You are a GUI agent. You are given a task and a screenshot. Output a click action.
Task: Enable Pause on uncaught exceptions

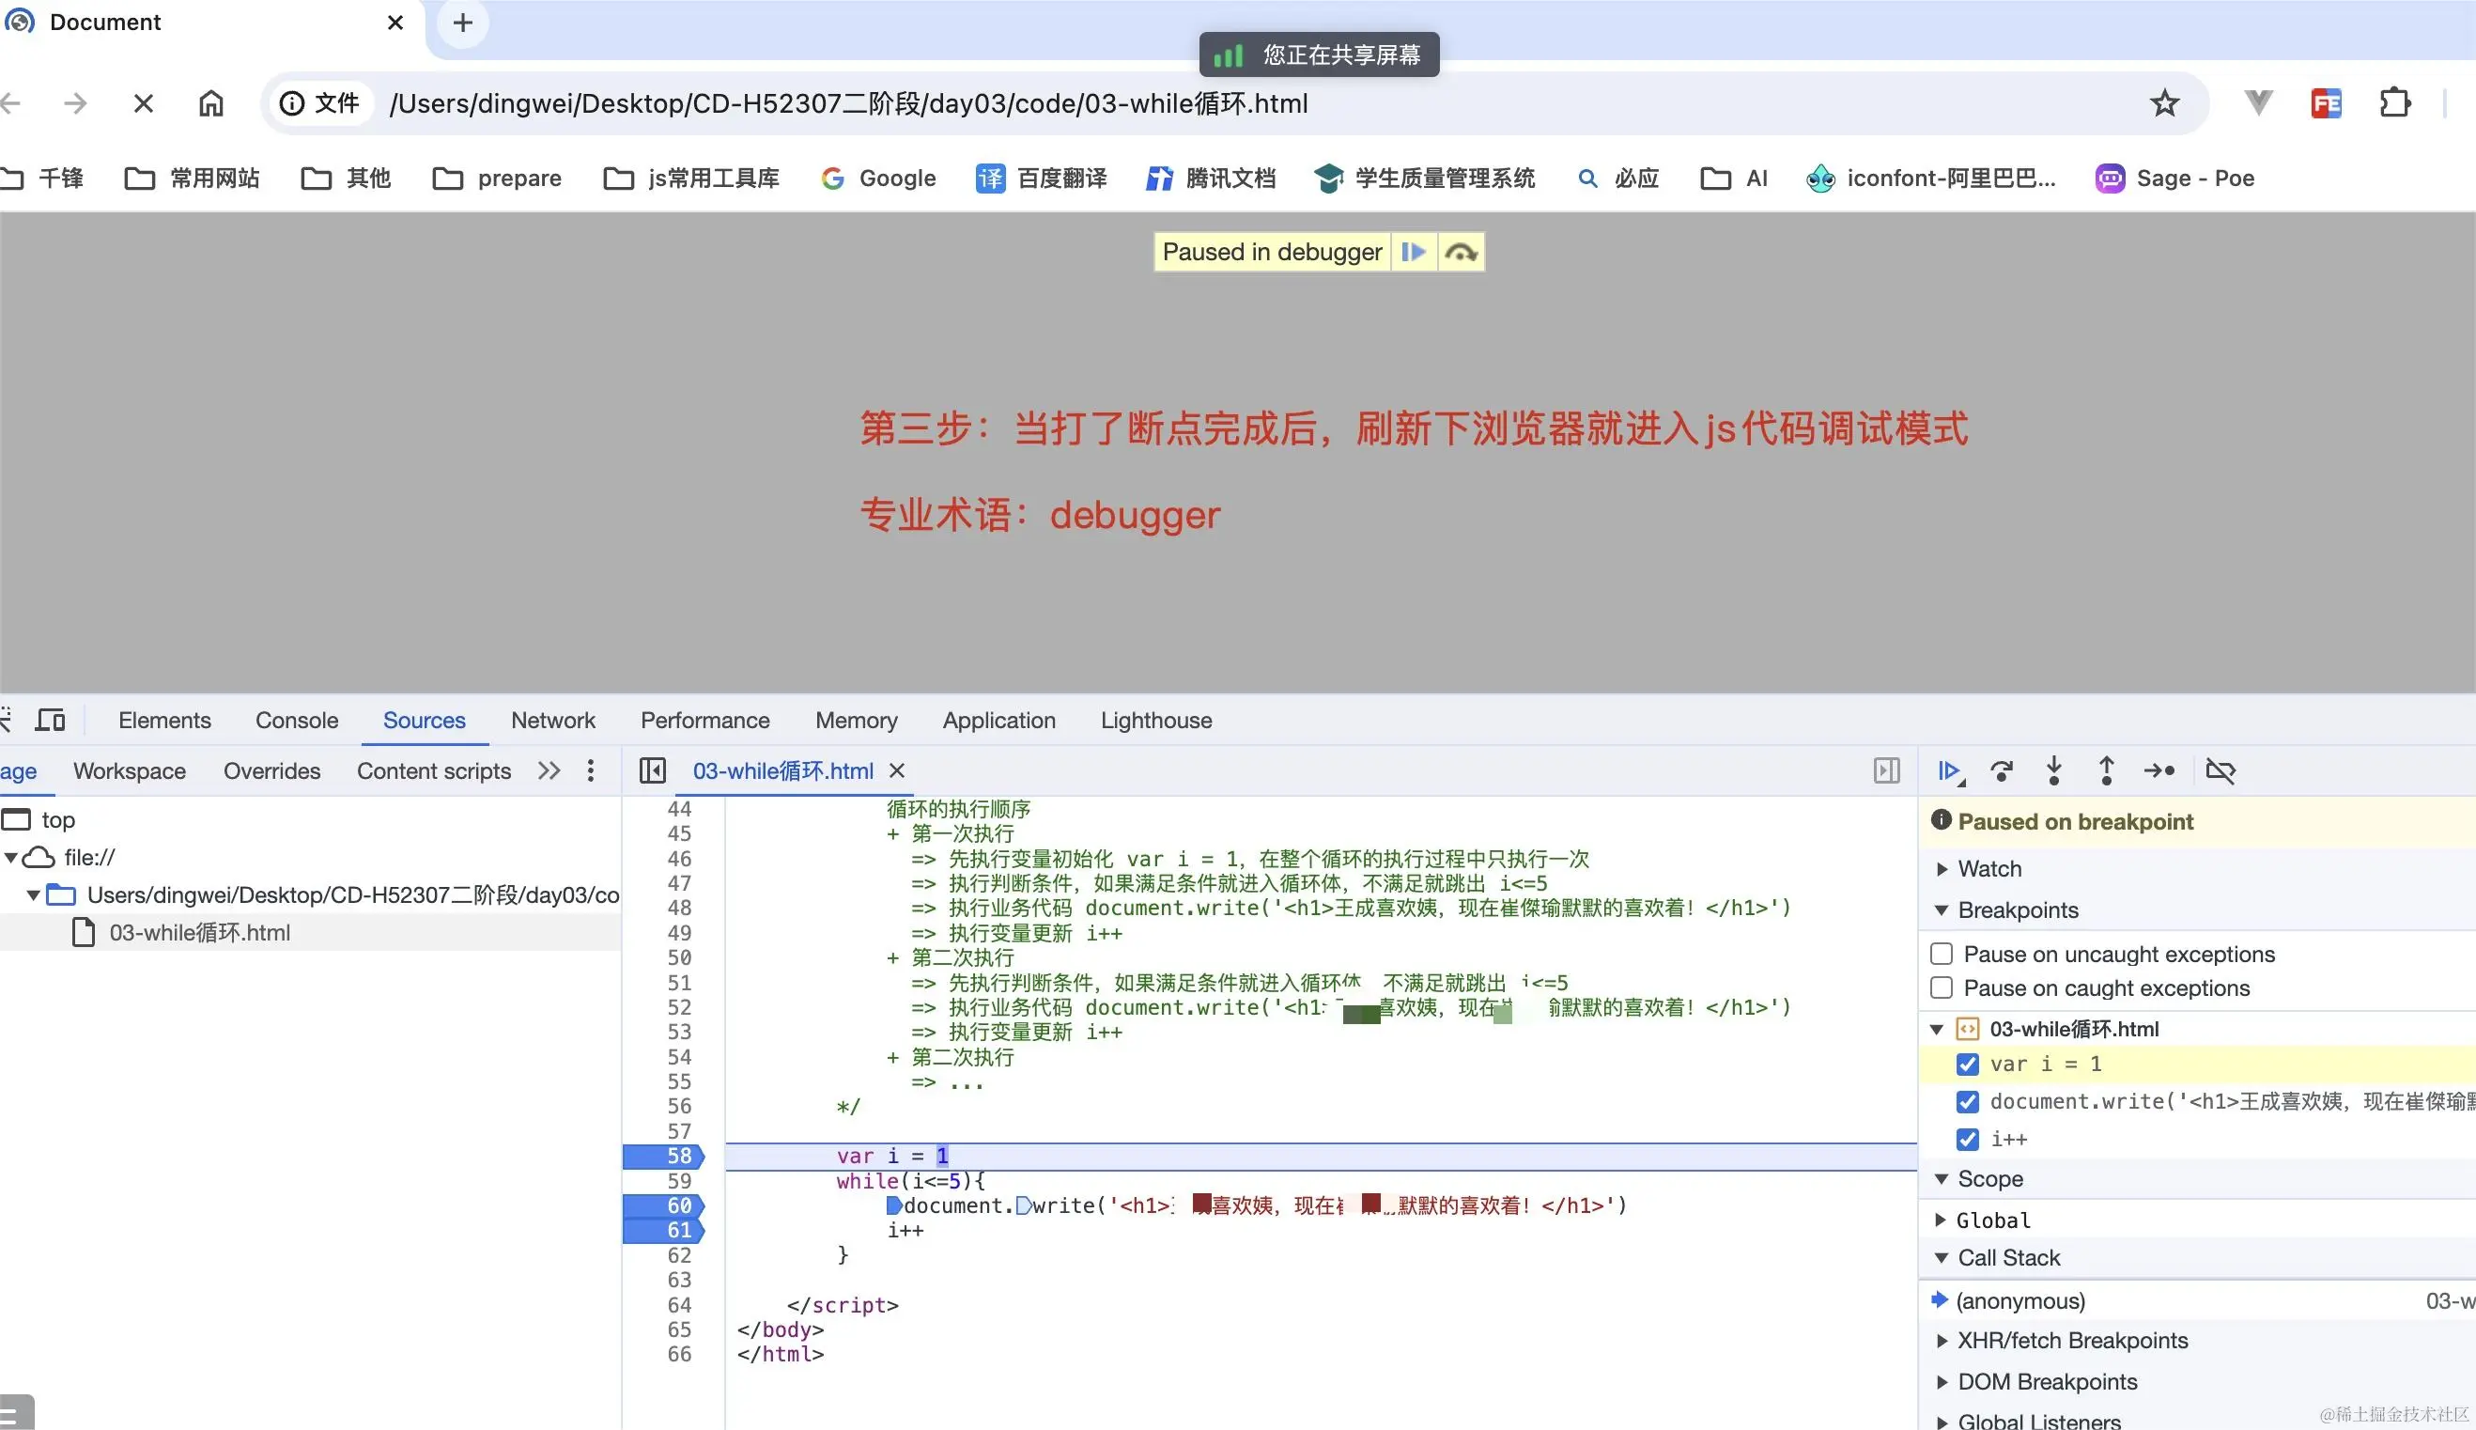1941,954
